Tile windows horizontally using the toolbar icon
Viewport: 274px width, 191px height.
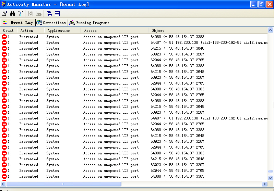(57, 13)
